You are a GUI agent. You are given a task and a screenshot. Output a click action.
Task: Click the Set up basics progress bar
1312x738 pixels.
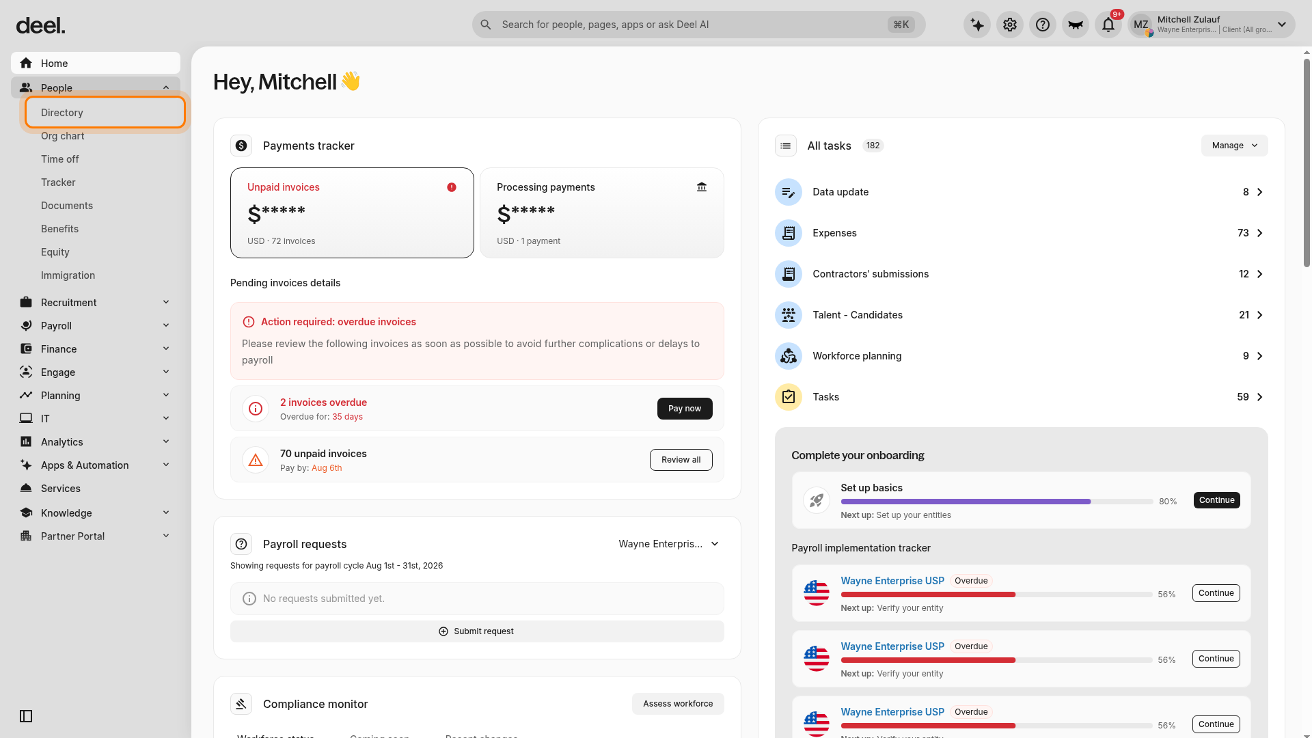(997, 502)
